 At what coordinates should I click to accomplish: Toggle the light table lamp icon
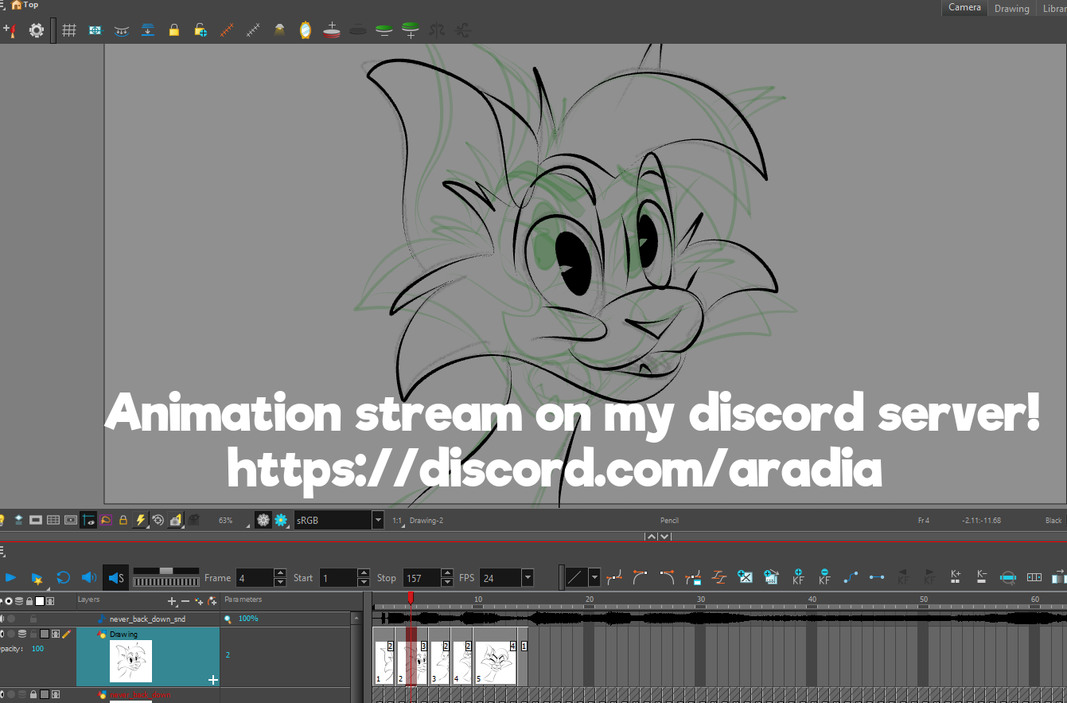(x=279, y=30)
